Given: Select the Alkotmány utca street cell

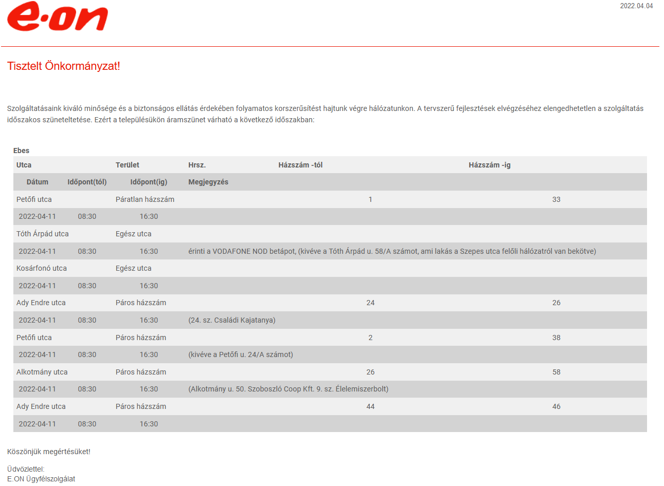Looking at the screenshot, I should coord(42,372).
